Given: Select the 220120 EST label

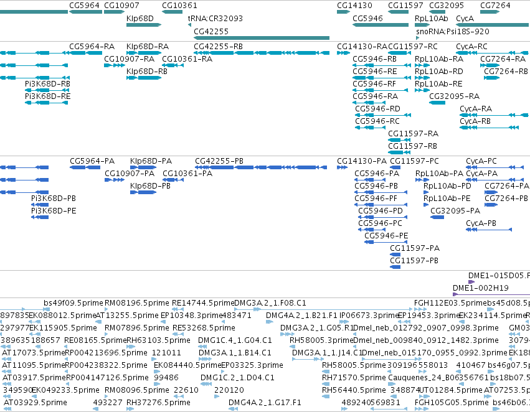Looking at the screenshot, I should tap(229, 390).
